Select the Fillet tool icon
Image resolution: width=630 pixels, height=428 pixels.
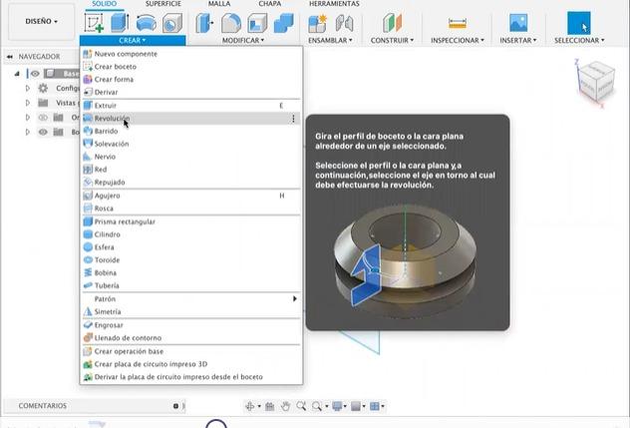click(x=231, y=23)
